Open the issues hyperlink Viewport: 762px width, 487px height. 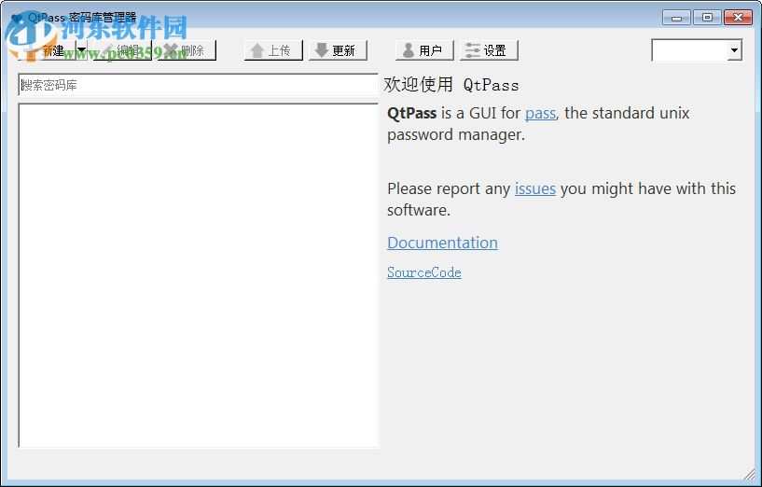click(x=535, y=188)
